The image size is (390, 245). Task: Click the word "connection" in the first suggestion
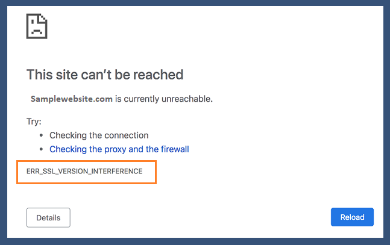[x=127, y=135]
